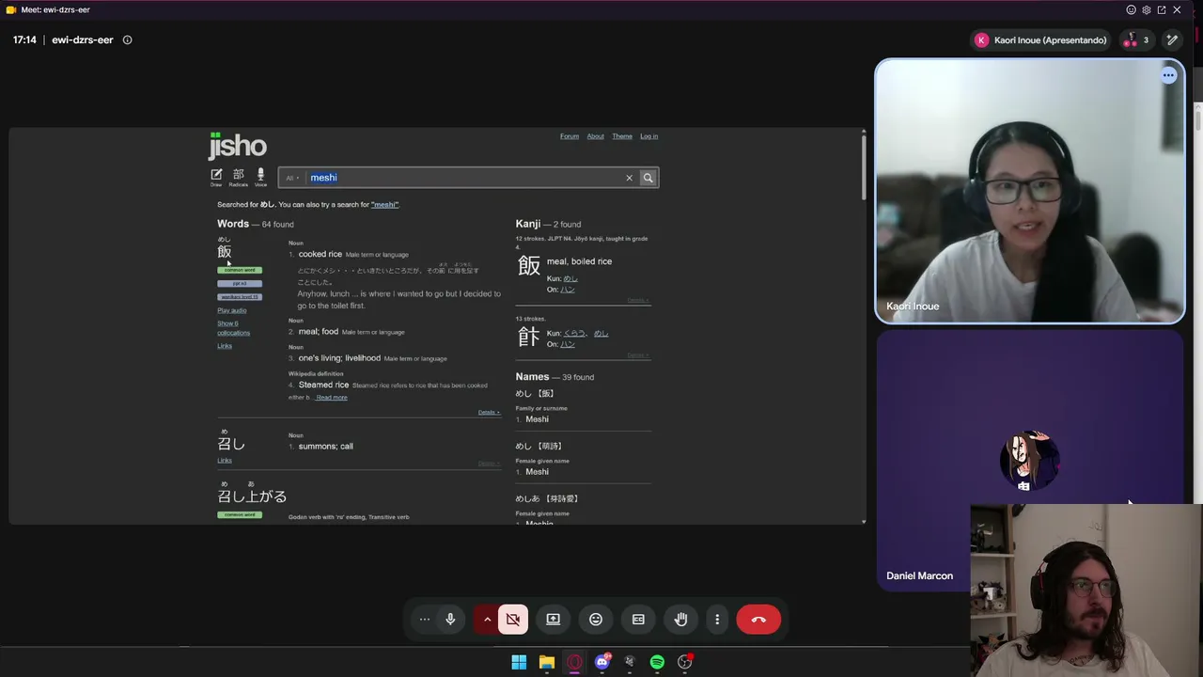Open Links under the 飯 word entry
Screen dimensions: 1203x677
tap(225, 346)
